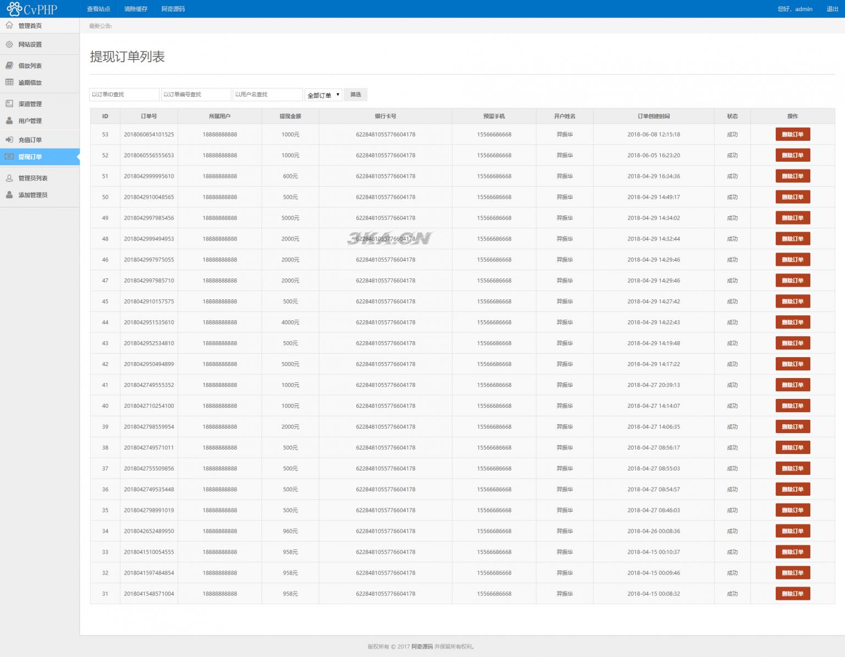
Task: Delete order ID 53 with 删除订单
Action: point(792,134)
